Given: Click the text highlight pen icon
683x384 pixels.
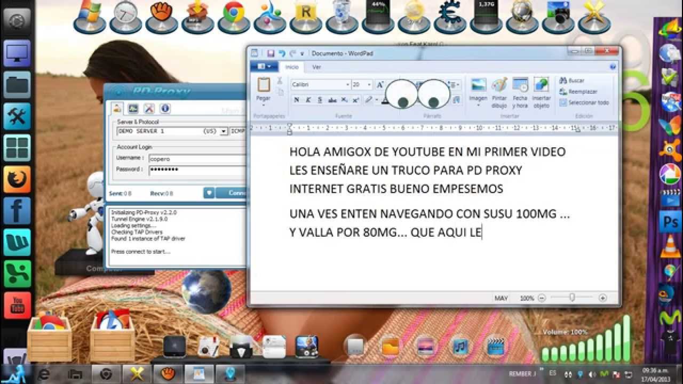Looking at the screenshot, I should 368,100.
